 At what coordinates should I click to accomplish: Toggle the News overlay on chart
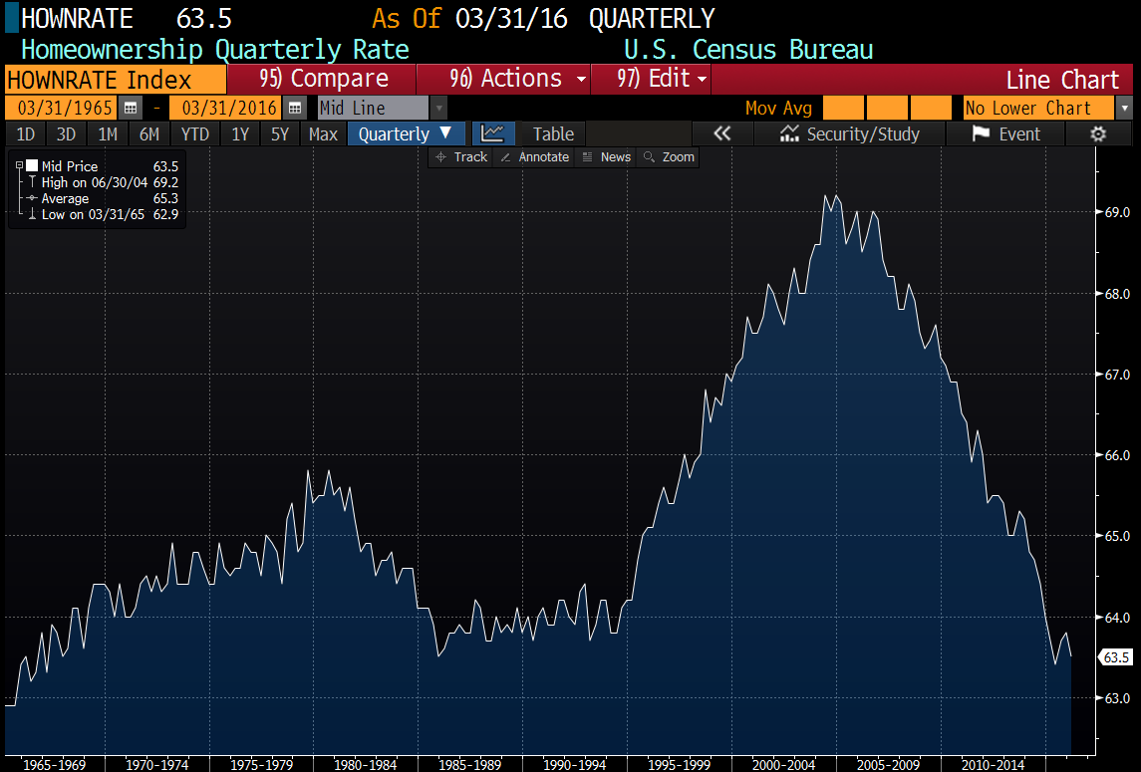(606, 157)
